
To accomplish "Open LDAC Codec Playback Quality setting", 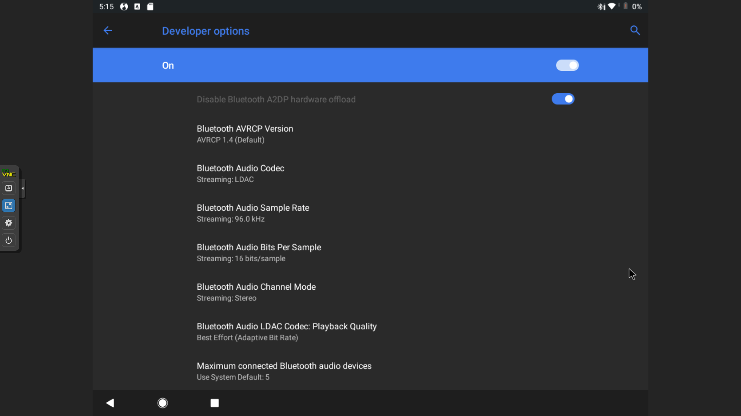I will coord(370,332).
